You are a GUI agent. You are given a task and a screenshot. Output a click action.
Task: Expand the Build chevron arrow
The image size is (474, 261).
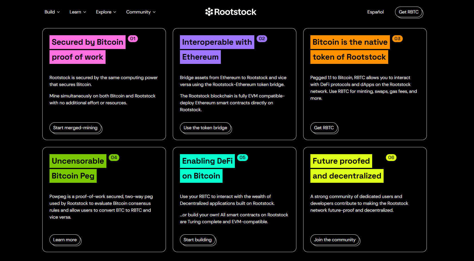click(x=58, y=12)
